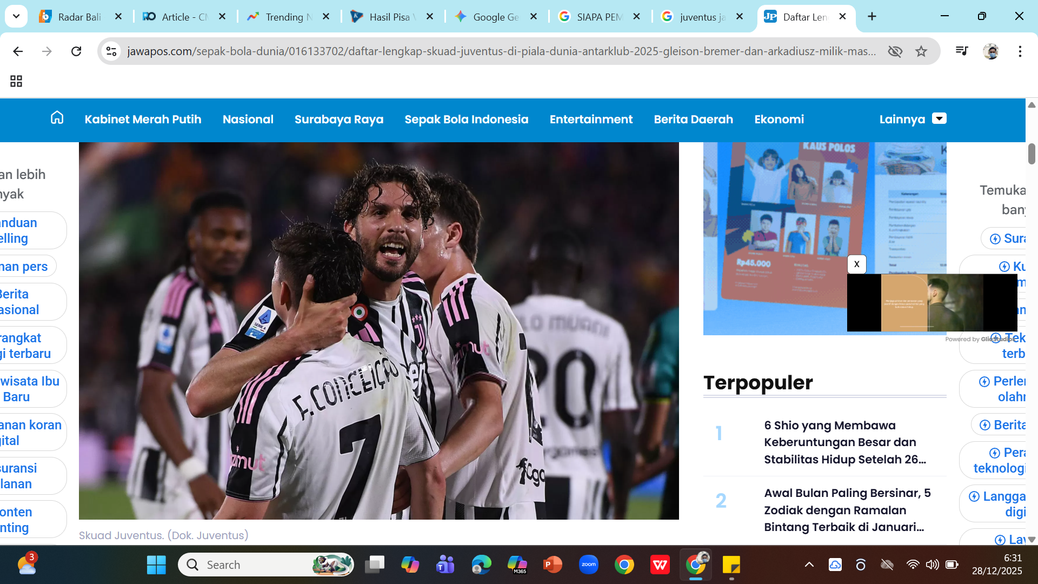Click the scrollbar down arrow

(1032, 539)
